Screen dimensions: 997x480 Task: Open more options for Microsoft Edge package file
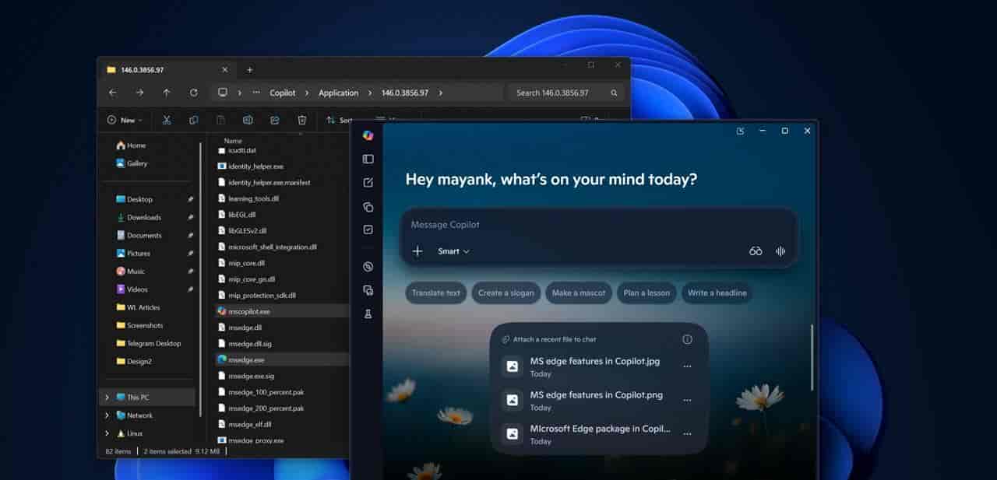pyautogui.click(x=687, y=433)
